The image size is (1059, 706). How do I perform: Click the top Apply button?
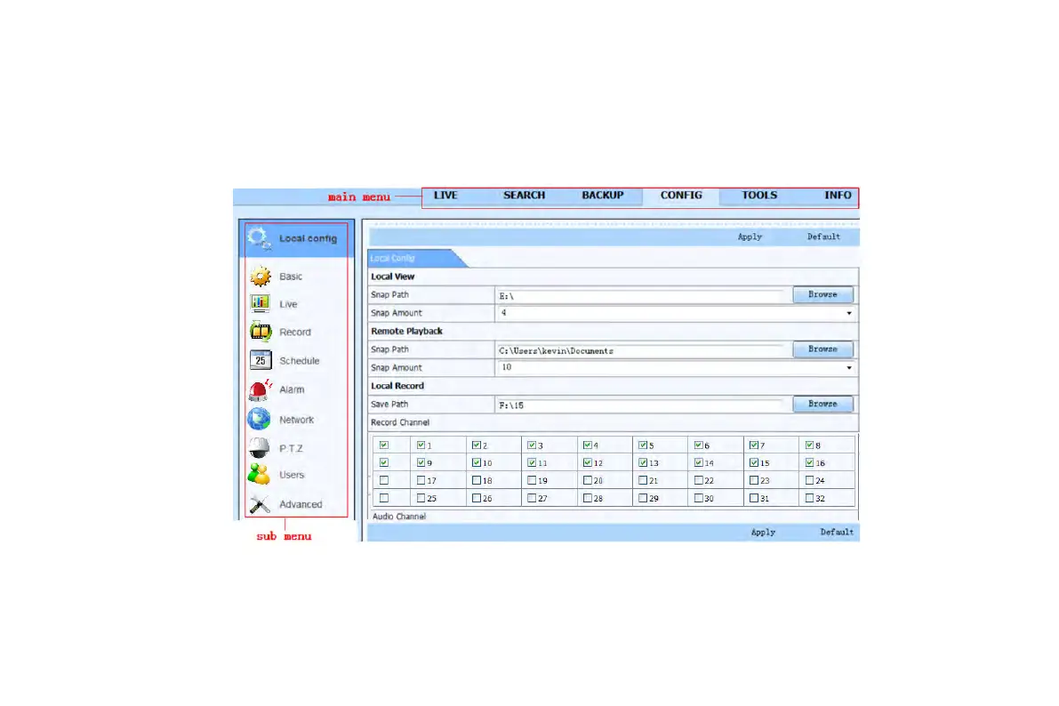point(750,237)
